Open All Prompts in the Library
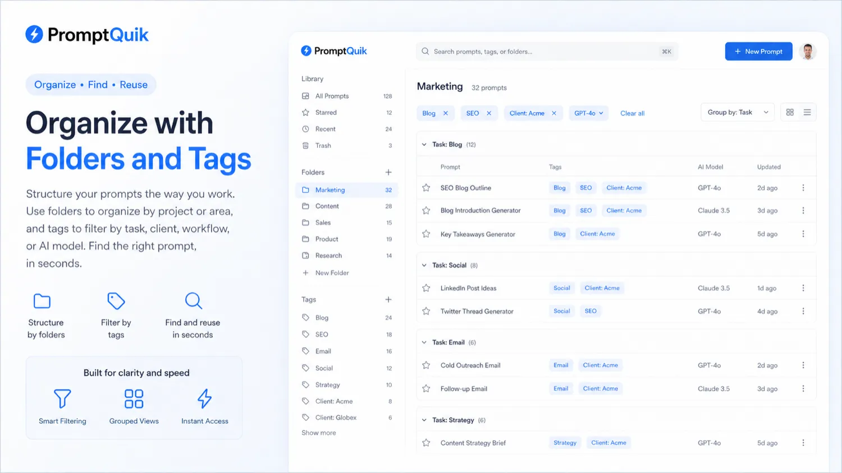This screenshot has width=842, height=473. coord(346,96)
